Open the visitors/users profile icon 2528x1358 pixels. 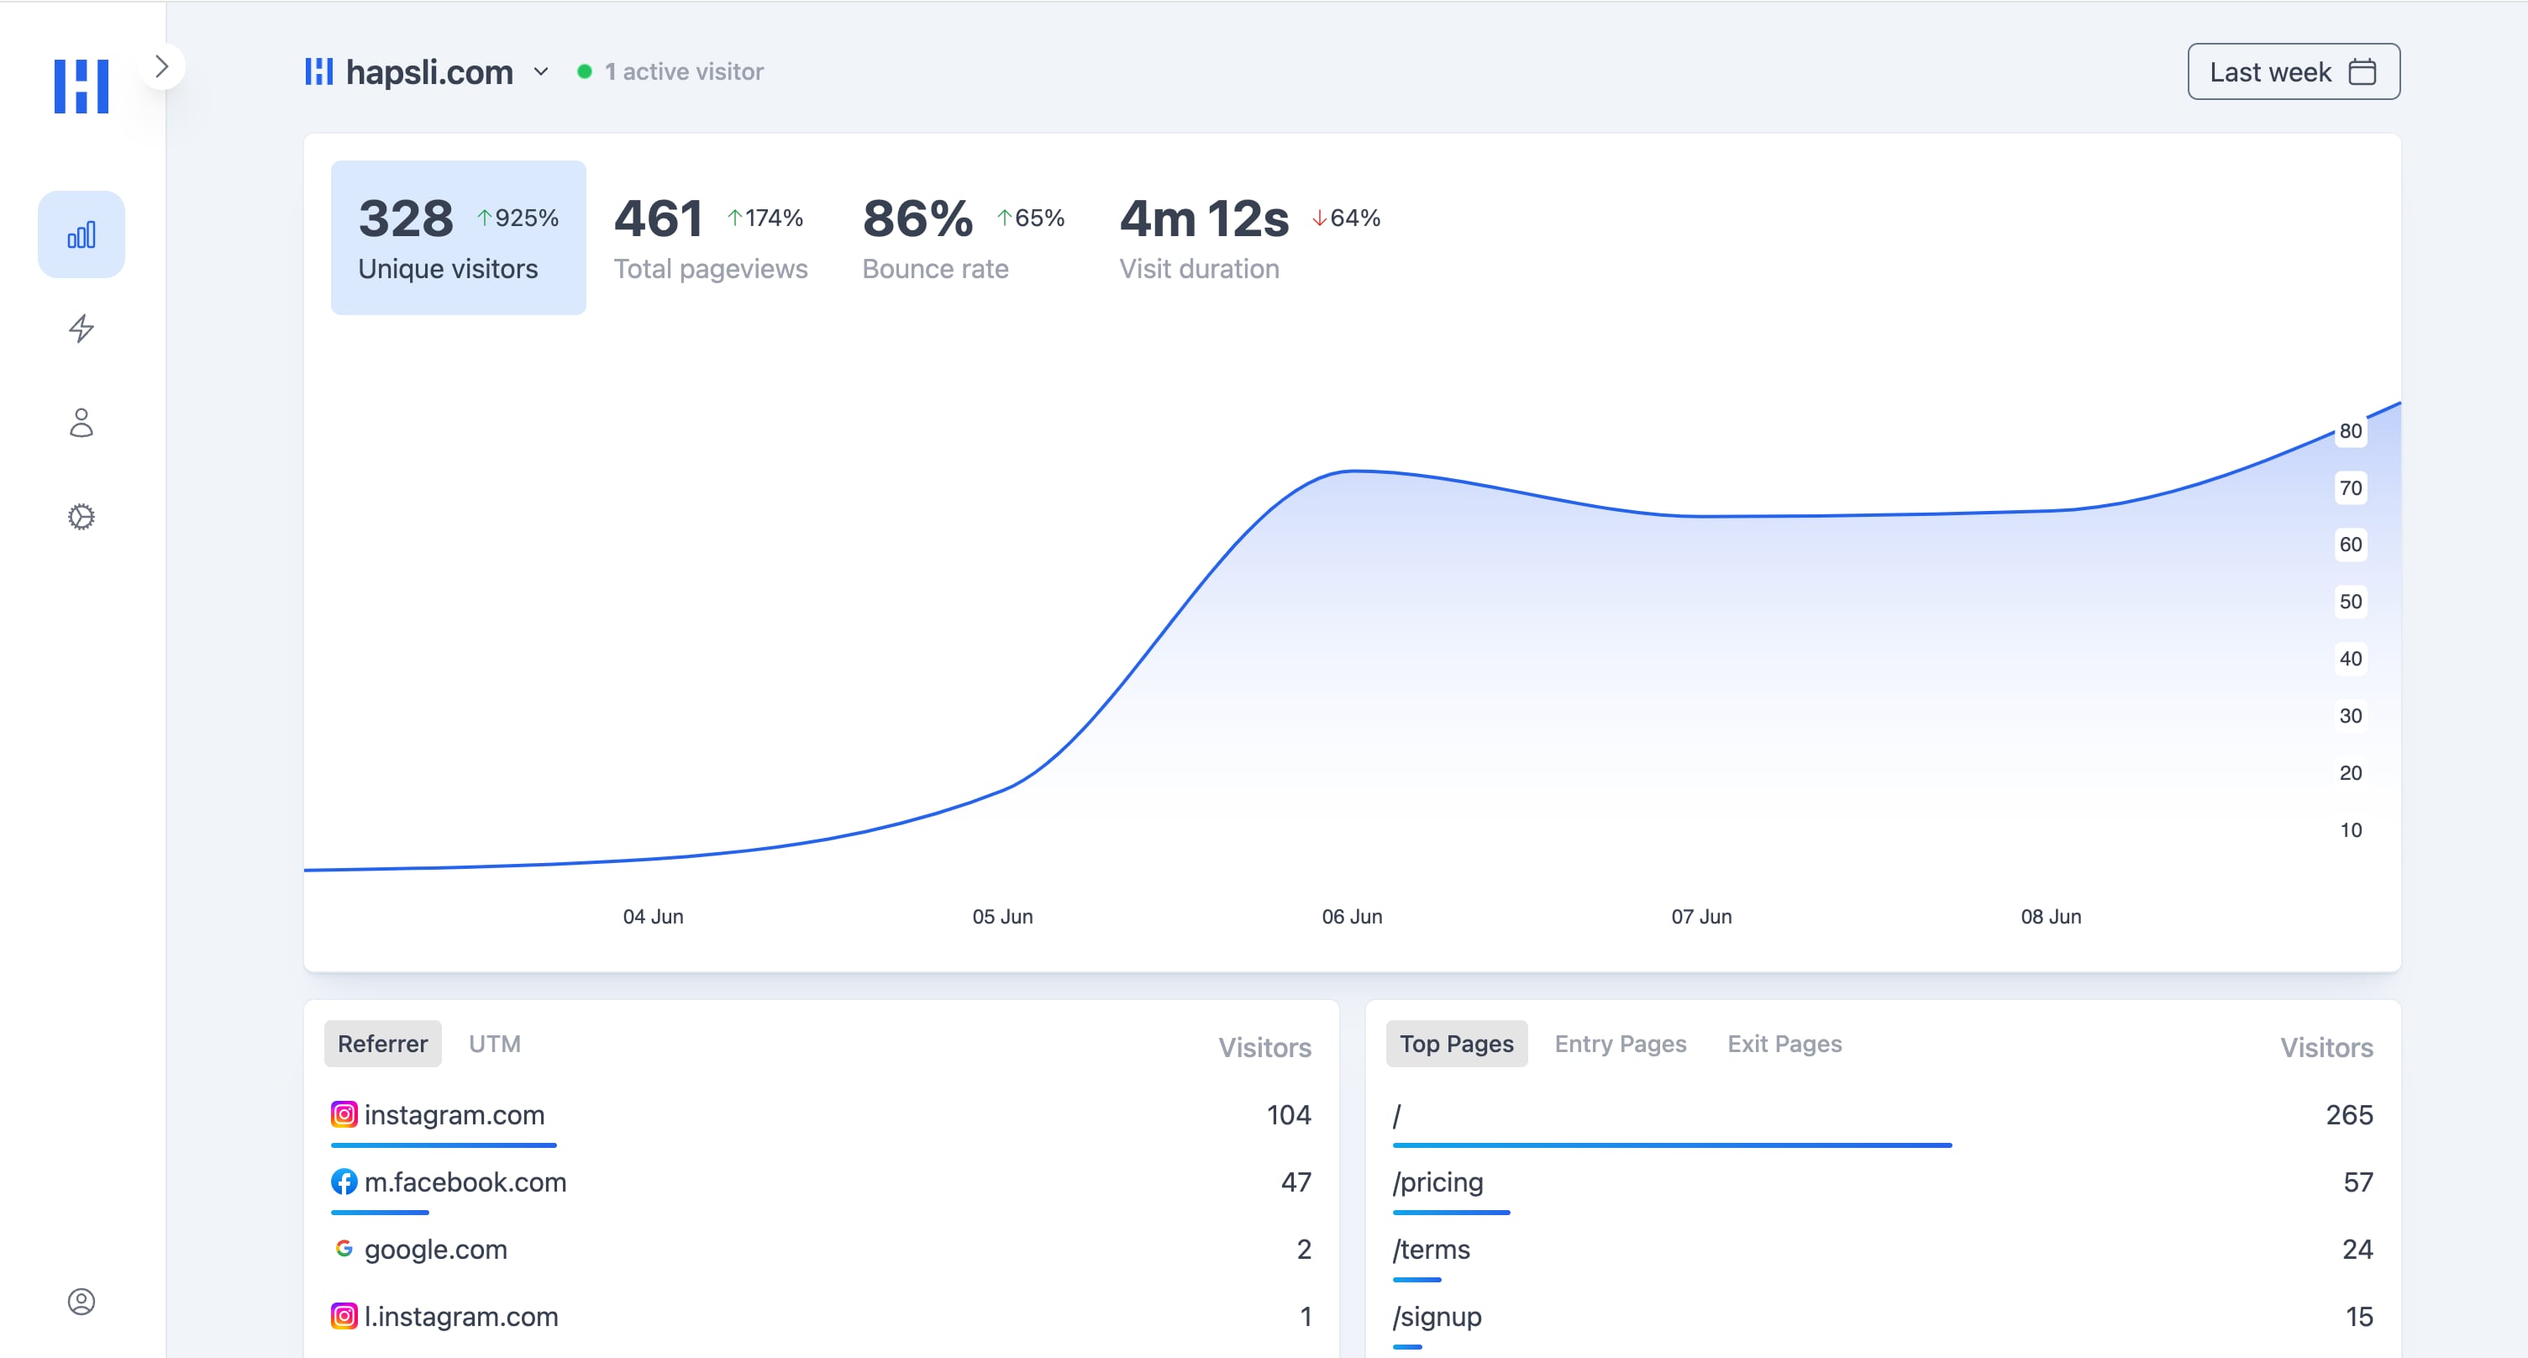[81, 422]
